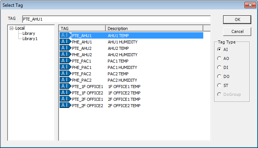Viewport: 258px width, 148px height.
Task: Click the AI icon beside PHE_PAC2
Action: point(66,80)
